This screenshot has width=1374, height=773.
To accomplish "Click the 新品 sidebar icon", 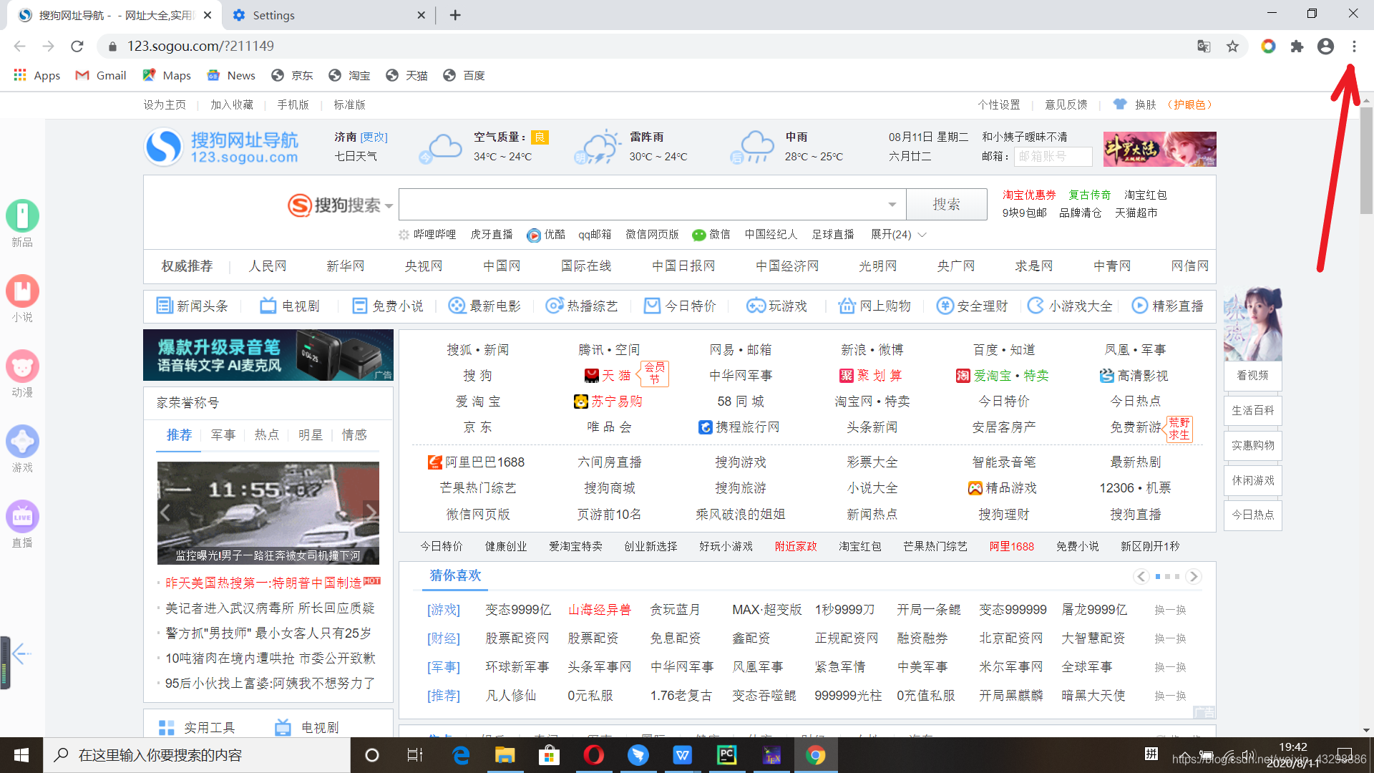I will pyautogui.click(x=22, y=215).
